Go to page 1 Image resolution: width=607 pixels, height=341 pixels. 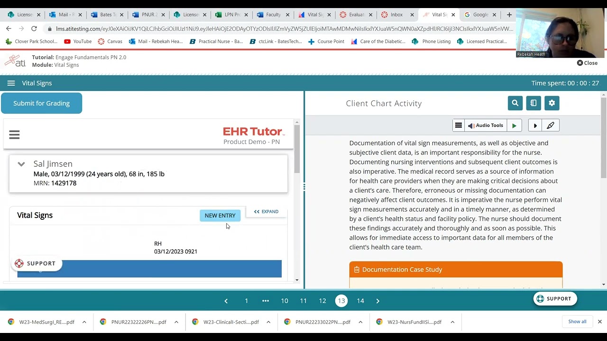tap(247, 301)
